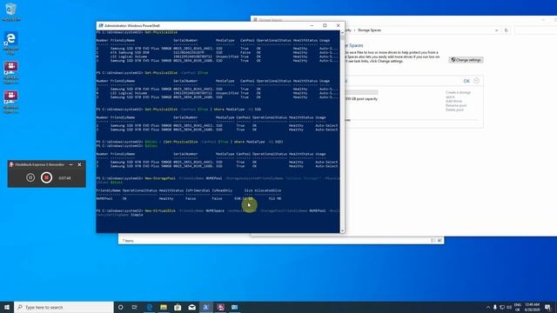Open the address bar history dropdown
The width and height of the screenshot is (557, 313).
tap(496, 30)
